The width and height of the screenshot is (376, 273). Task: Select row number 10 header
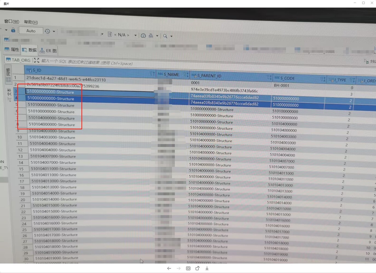click(x=20, y=137)
